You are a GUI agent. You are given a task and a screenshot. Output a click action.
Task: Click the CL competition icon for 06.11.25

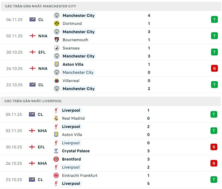(x=33, y=20)
